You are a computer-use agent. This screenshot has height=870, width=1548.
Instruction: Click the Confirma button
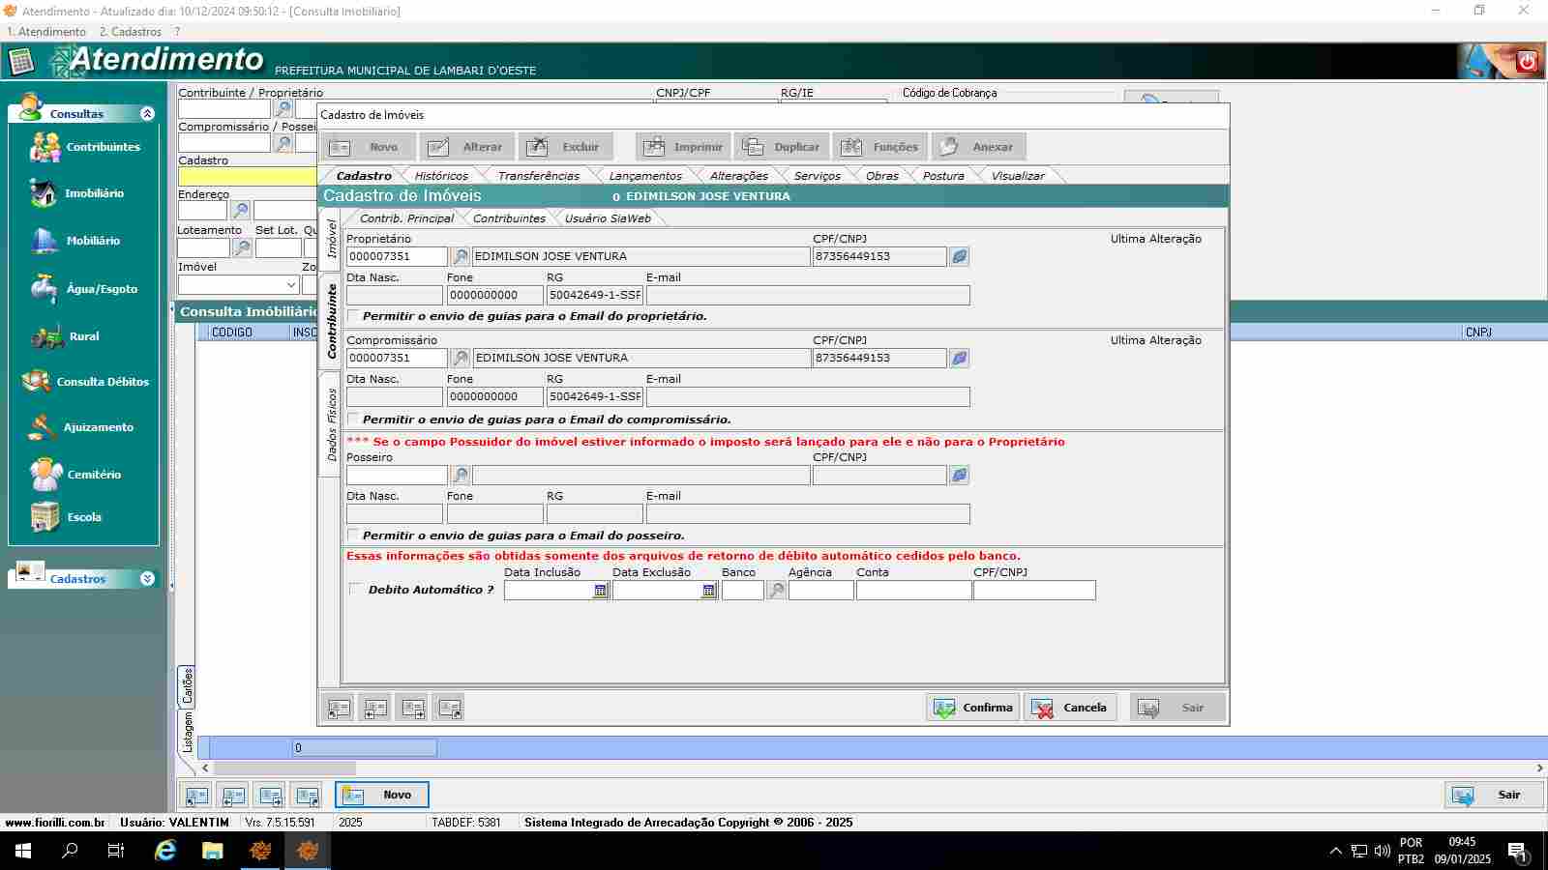[x=972, y=708]
